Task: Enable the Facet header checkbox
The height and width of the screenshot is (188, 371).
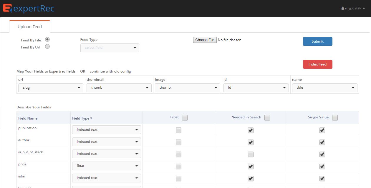Action: pyautogui.click(x=185, y=117)
